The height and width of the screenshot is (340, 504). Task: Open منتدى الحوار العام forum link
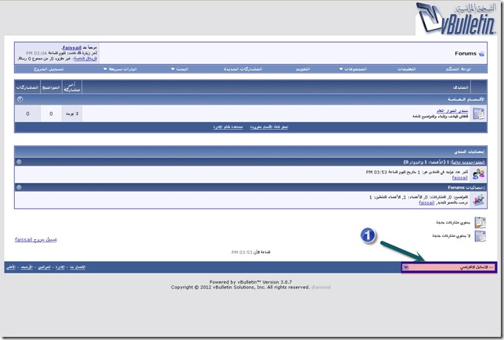click(452, 111)
